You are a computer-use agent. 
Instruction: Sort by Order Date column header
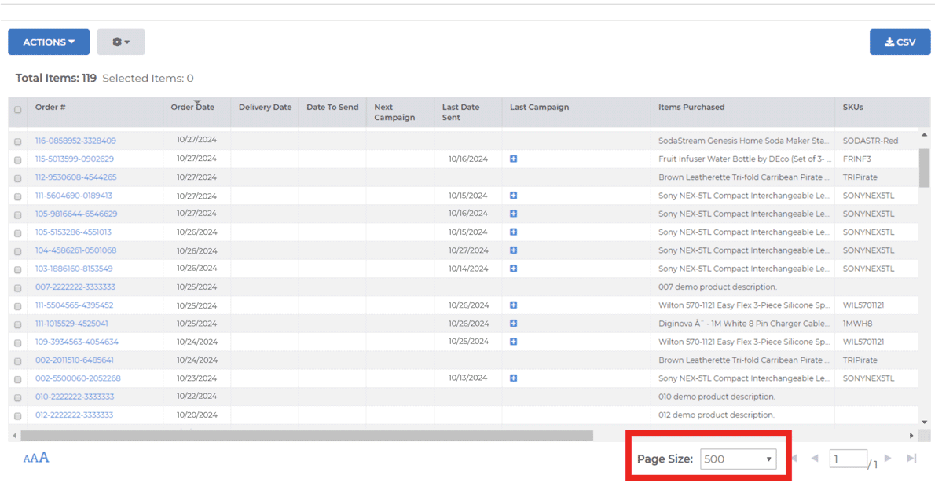(192, 108)
